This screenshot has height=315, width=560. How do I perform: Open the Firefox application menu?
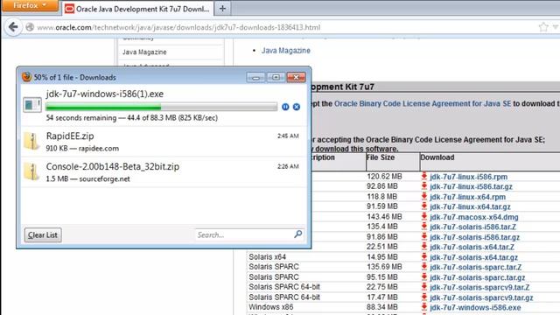[30, 6]
